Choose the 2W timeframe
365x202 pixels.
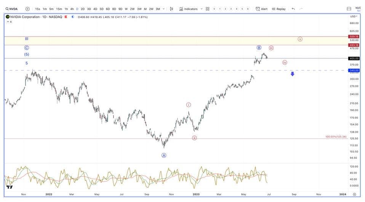click(132, 9)
